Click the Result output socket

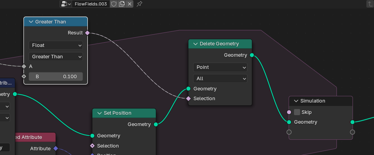click(87, 33)
